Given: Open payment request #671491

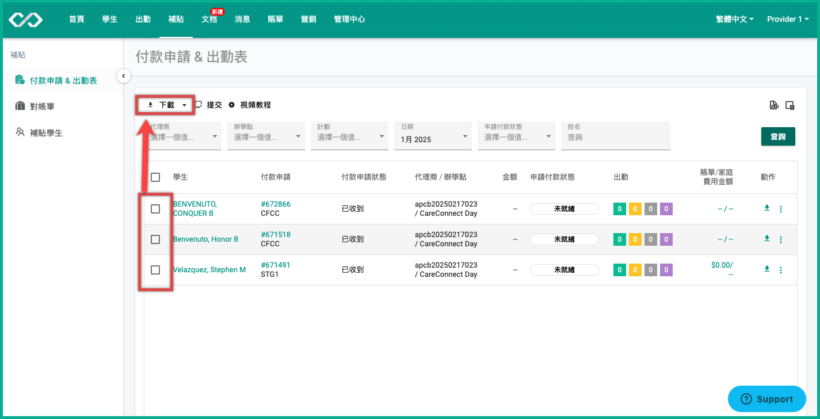Looking at the screenshot, I should (276, 265).
